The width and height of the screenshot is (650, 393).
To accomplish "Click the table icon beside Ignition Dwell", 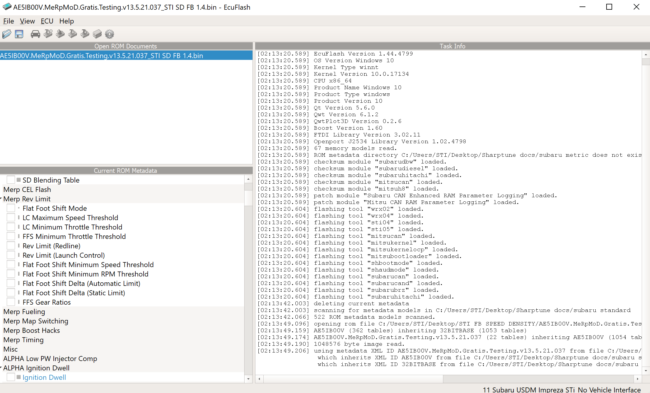I will (18, 377).
